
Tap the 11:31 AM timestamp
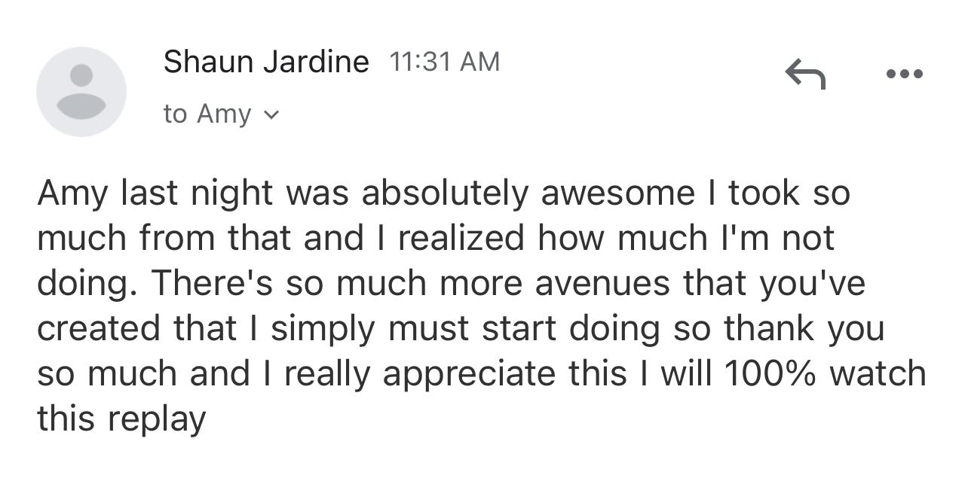[445, 62]
